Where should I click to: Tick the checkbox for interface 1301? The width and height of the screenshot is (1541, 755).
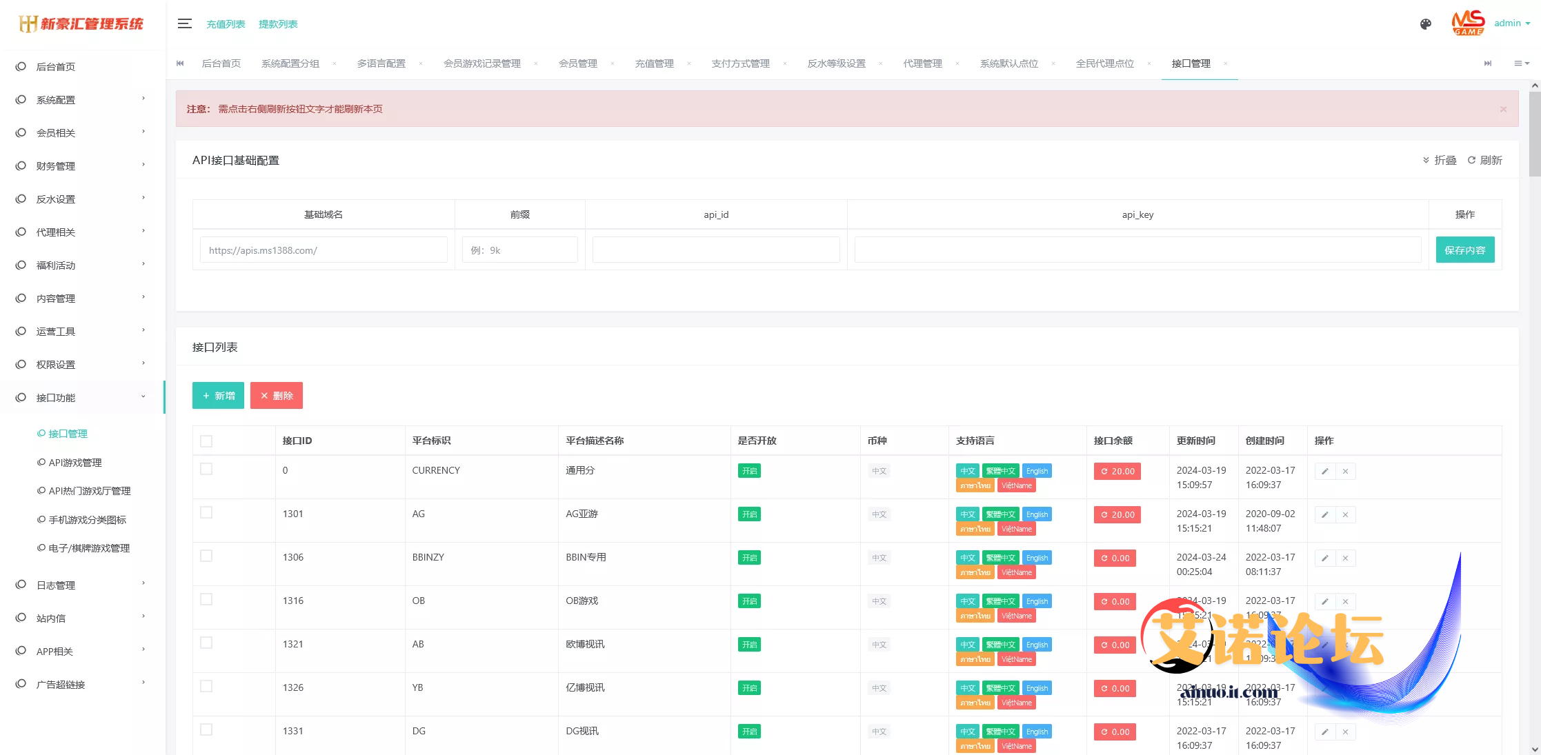pos(206,512)
